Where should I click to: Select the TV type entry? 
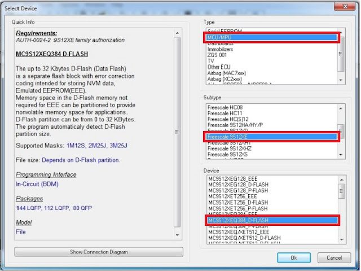(210, 61)
